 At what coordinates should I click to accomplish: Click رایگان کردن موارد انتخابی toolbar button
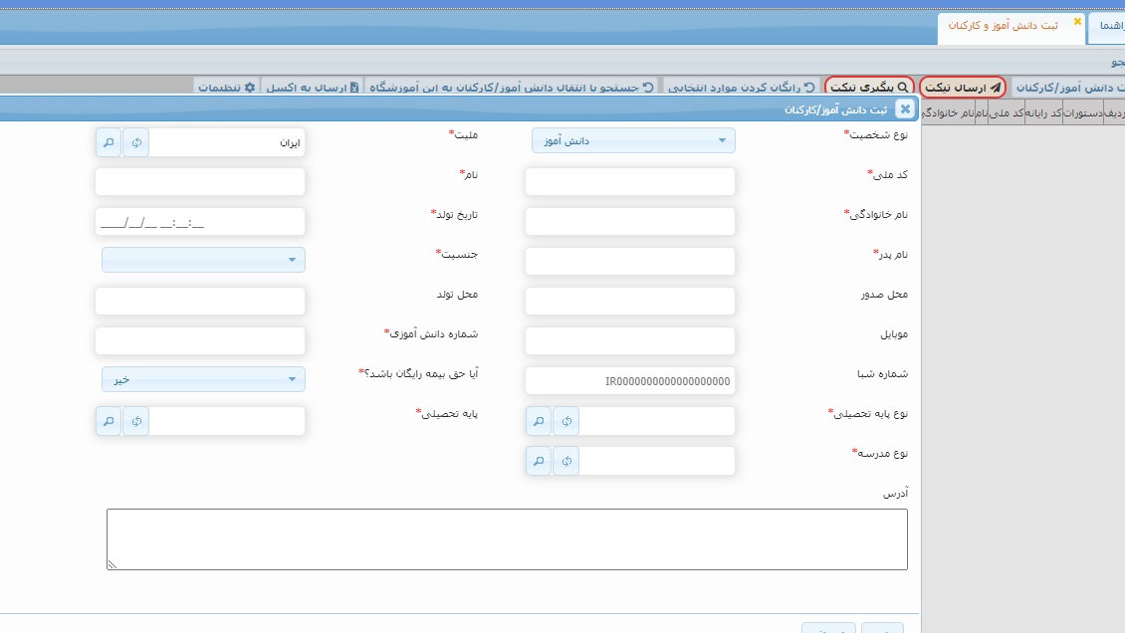741,87
